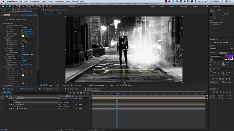The height and width of the screenshot is (131, 234).
Task: Click the Shadow Color eyedropper
Action: 26,42
